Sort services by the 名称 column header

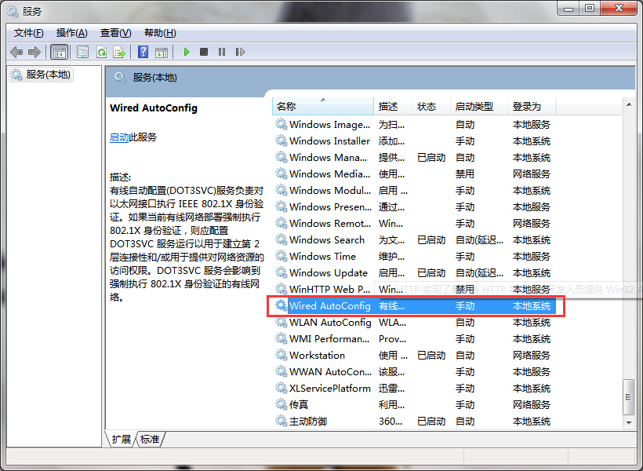click(286, 106)
